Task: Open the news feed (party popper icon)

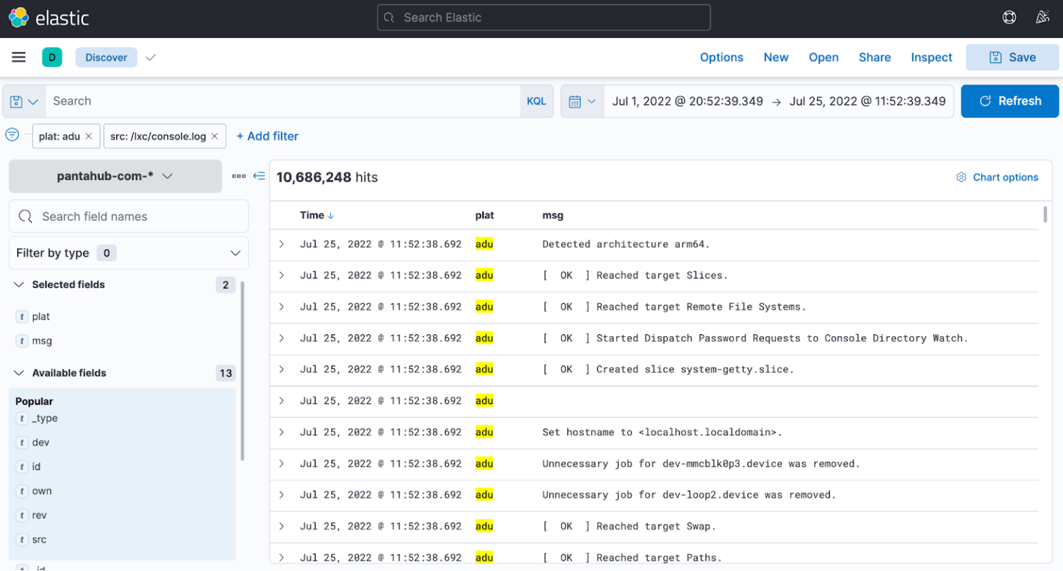Action: pos(1042,17)
